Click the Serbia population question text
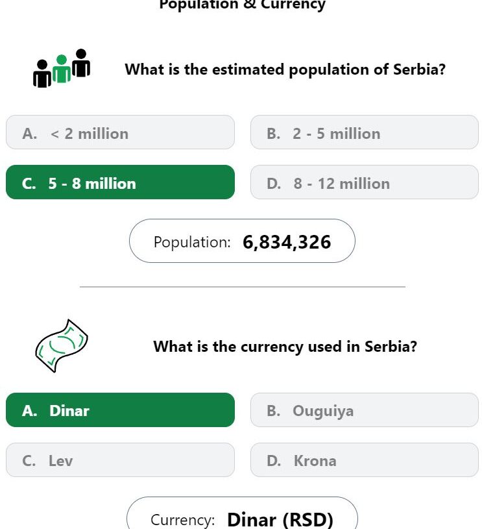Image resolution: width=482 pixels, height=529 pixels. (285, 69)
